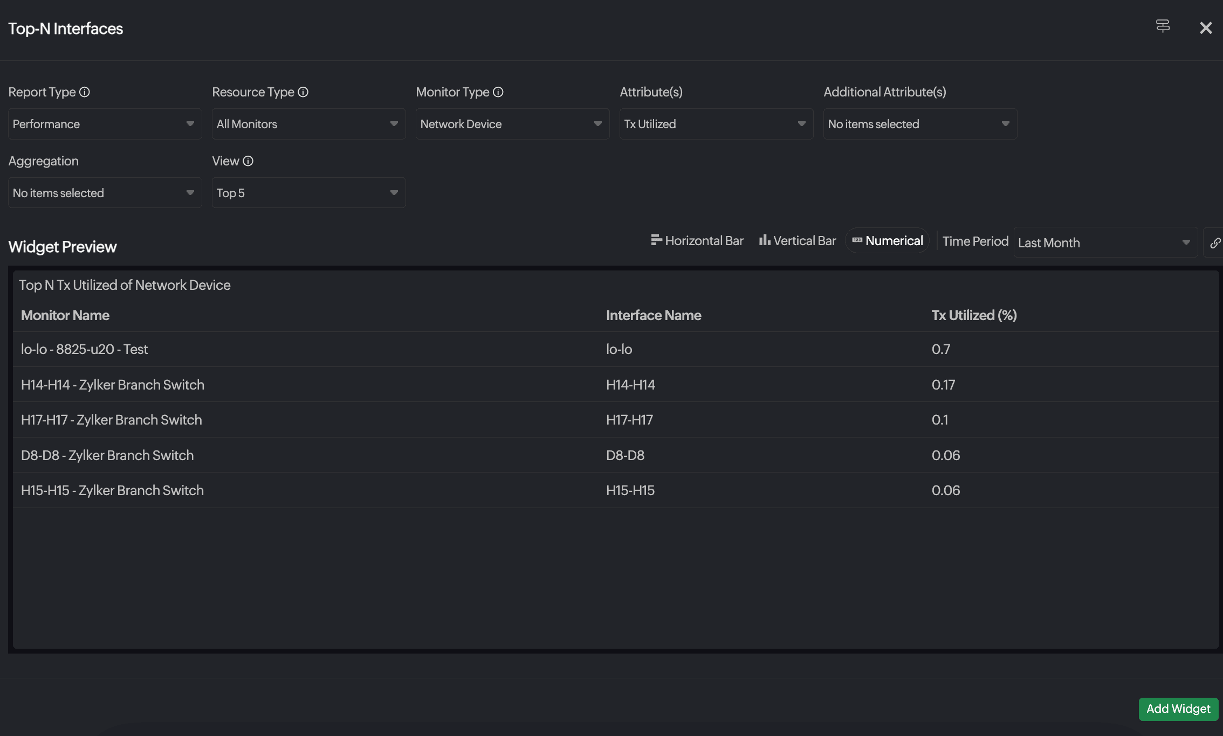Open the Aggregation dropdown
Viewport: 1223px width, 736px height.
tap(105, 193)
